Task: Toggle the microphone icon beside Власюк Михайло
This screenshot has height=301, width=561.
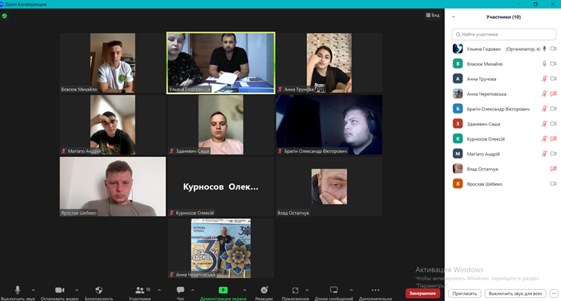Action: (544, 63)
